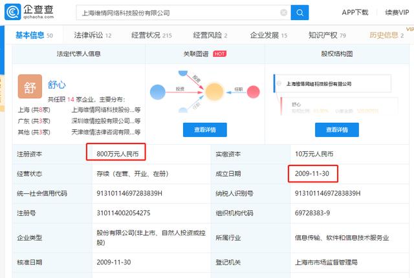Open 上海维情网络科技股份...等 company link
Image resolution: width=414 pixels, height=278 pixels.
pyautogui.click(x=106, y=110)
